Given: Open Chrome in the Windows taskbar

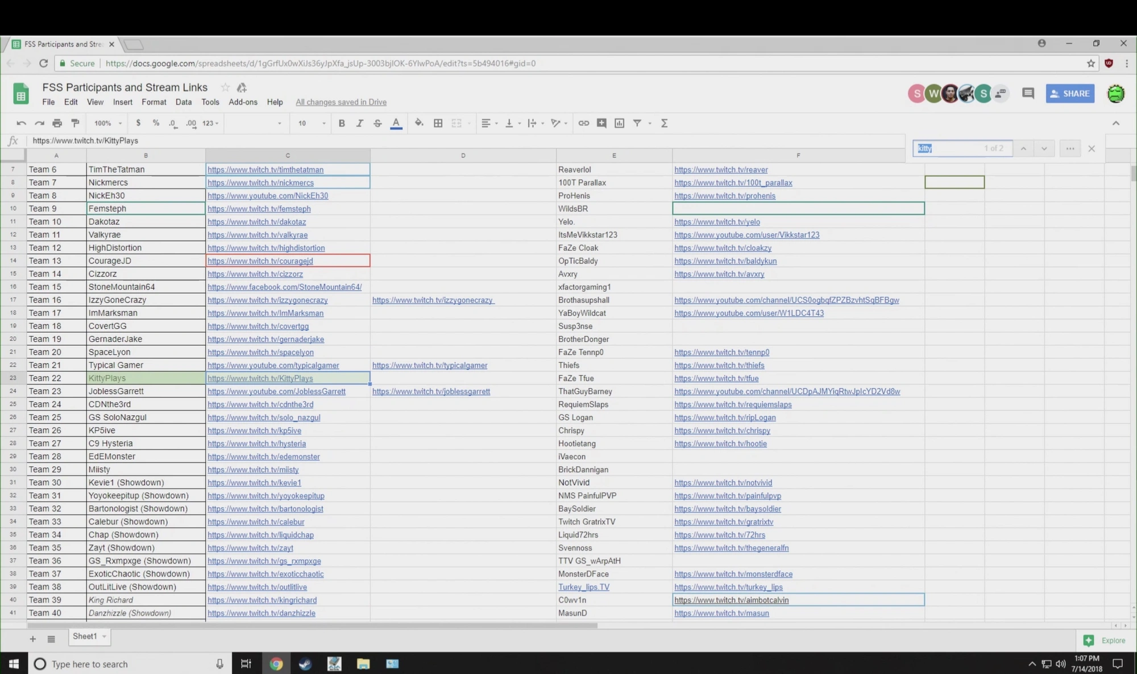Looking at the screenshot, I should [x=276, y=664].
